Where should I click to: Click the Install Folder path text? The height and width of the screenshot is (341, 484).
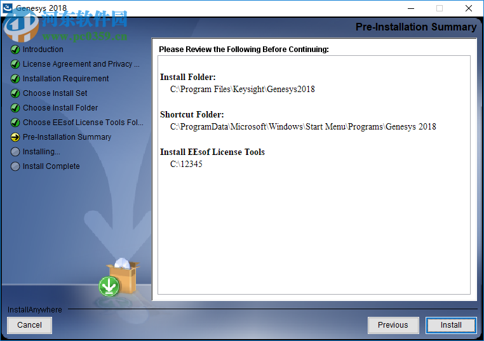pyautogui.click(x=242, y=89)
